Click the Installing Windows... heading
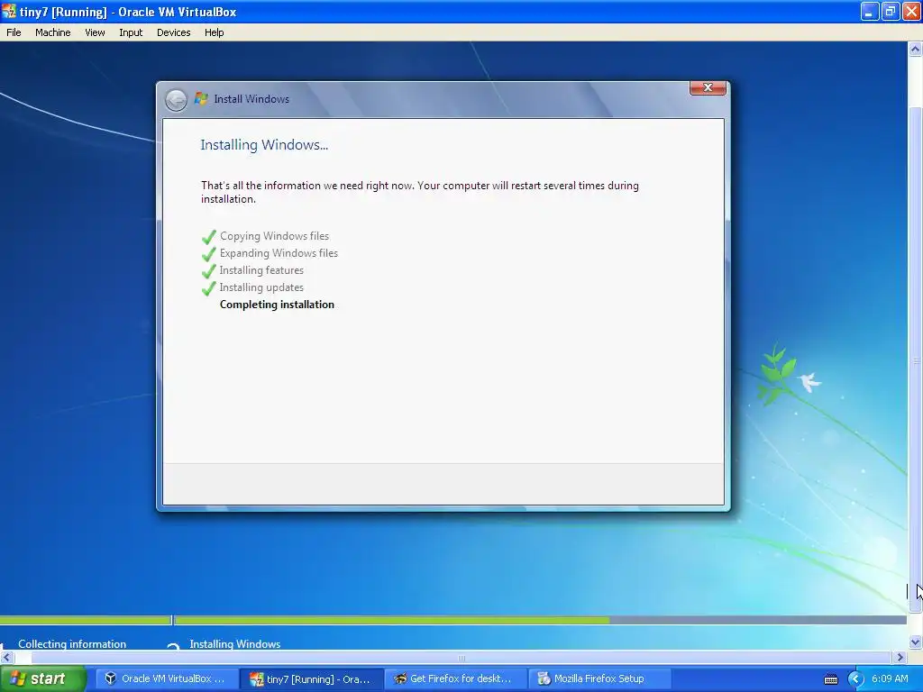The width and height of the screenshot is (923, 692). (264, 145)
